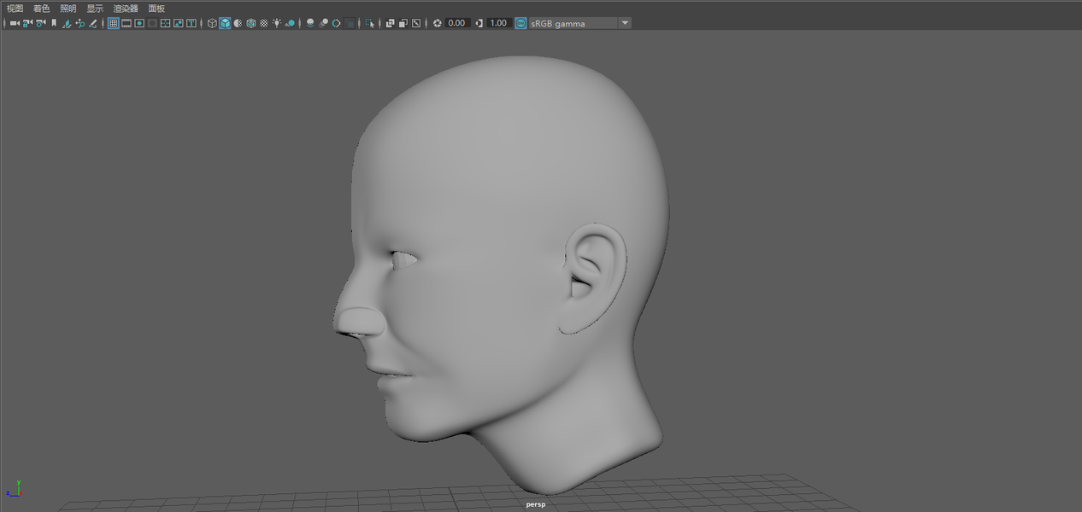Click the exposure aperture icon
Screen dimensions: 1082x512
pos(438,23)
